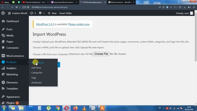This screenshot has height=111, width=197.
Task: Click the address bar URL
Action: click(x=50, y=7)
